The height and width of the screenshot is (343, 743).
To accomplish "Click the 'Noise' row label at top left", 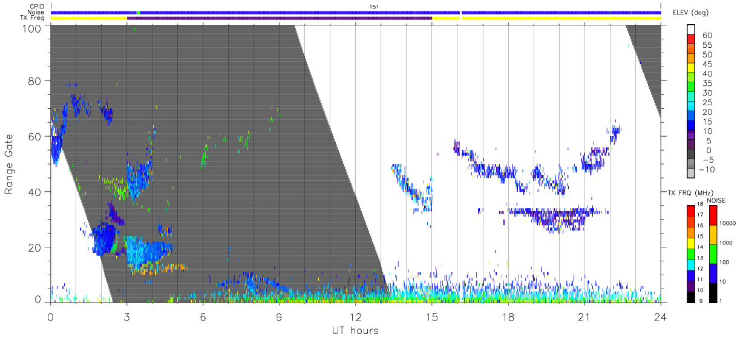I will coord(37,12).
